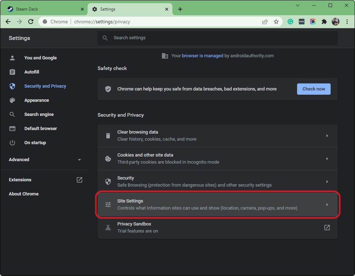Click the Appearance palette icon
This screenshot has width=355, height=276.
(x=12, y=100)
